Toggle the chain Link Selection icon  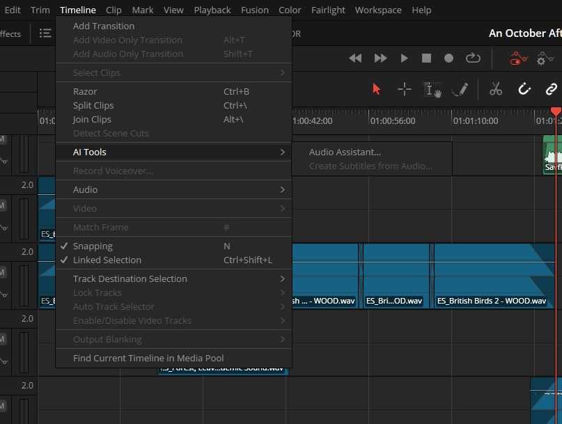click(x=552, y=89)
